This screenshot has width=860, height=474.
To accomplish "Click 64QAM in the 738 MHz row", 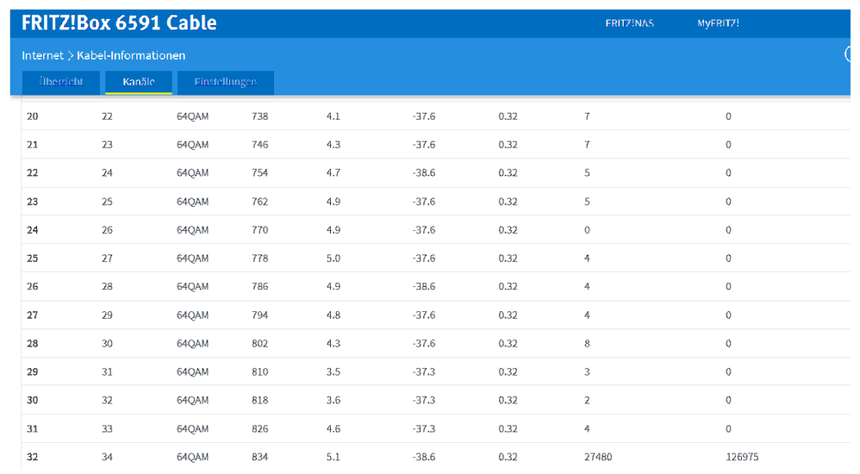I will [192, 116].
